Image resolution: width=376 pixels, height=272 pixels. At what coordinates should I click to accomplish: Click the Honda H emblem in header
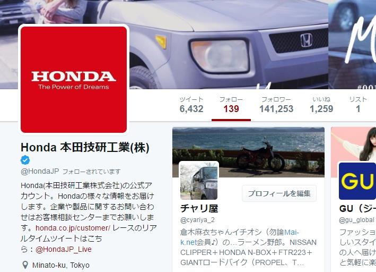click(307, 40)
